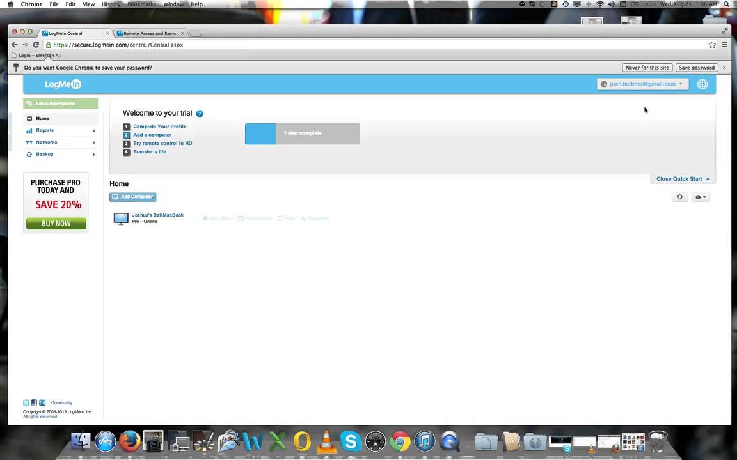
Task: Click the green BUY NOW button
Action: pyautogui.click(x=56, y=224)
